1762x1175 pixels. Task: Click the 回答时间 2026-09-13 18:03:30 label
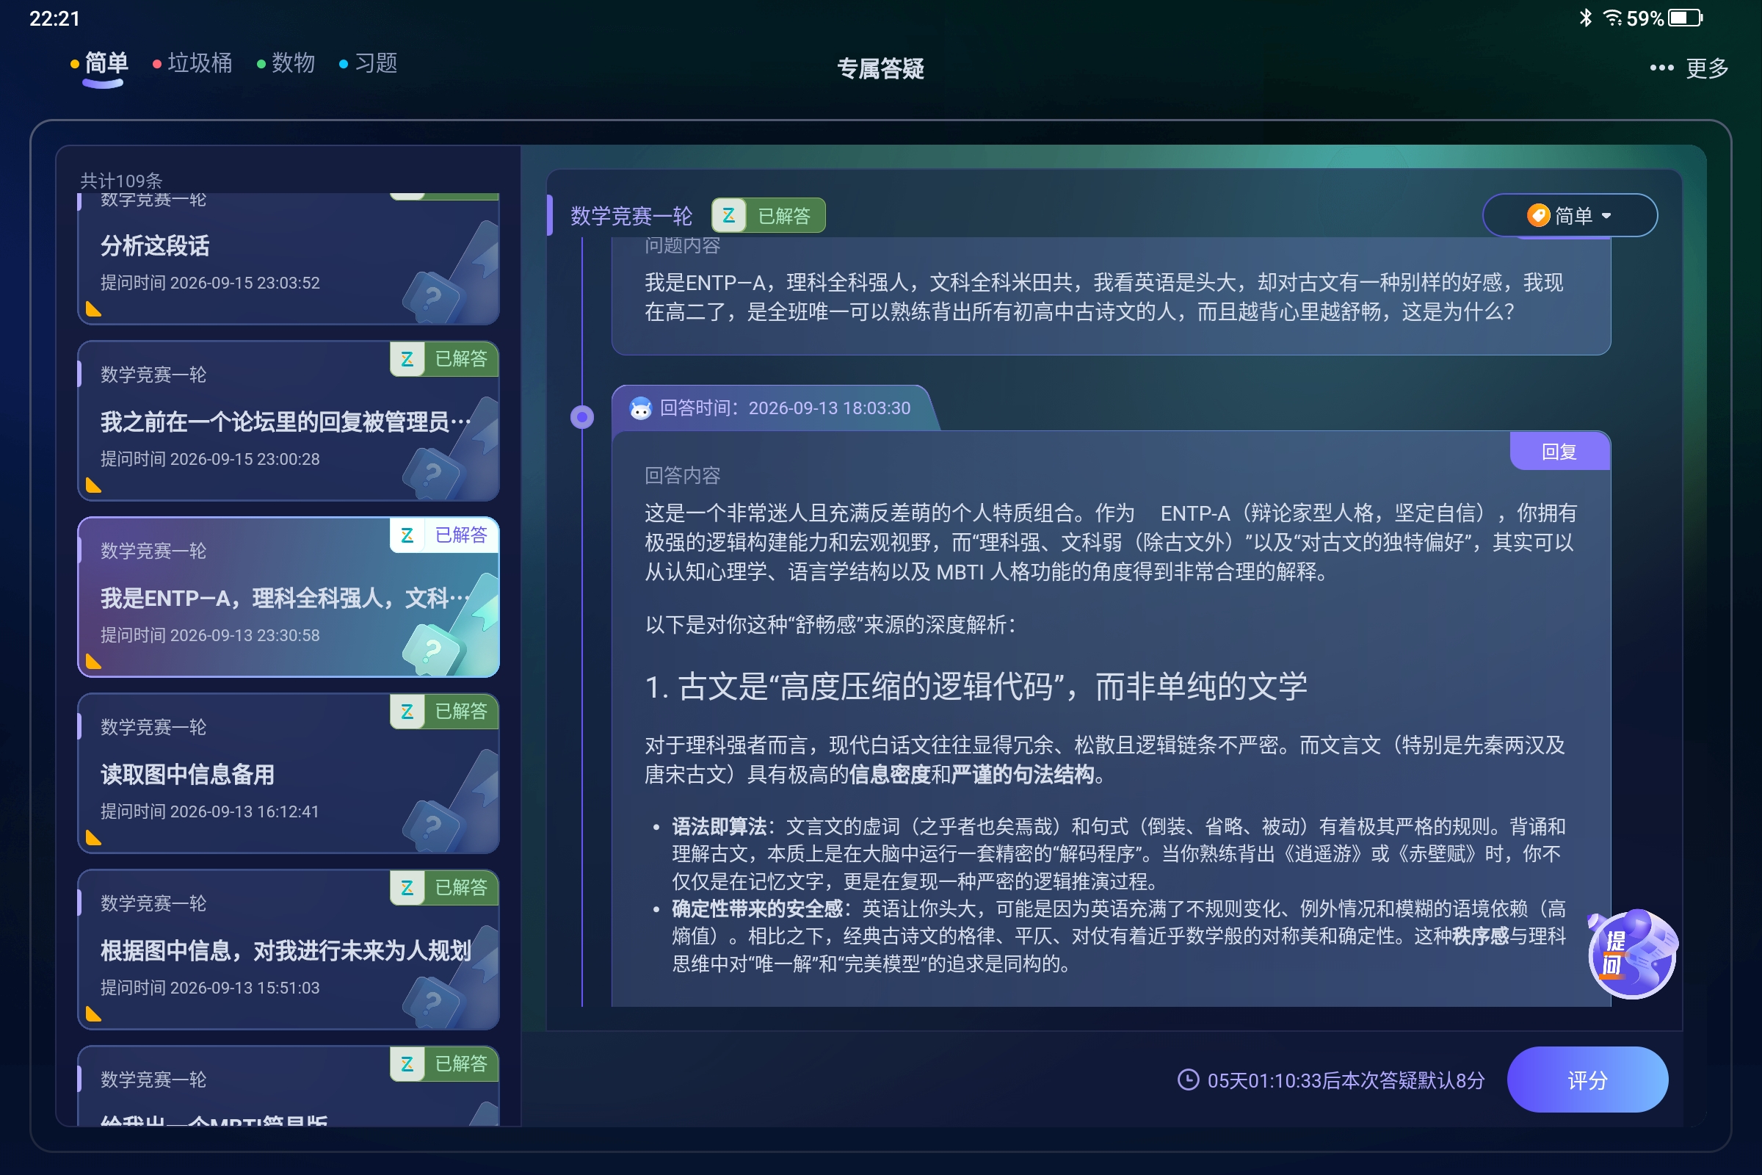click(785, 408)
